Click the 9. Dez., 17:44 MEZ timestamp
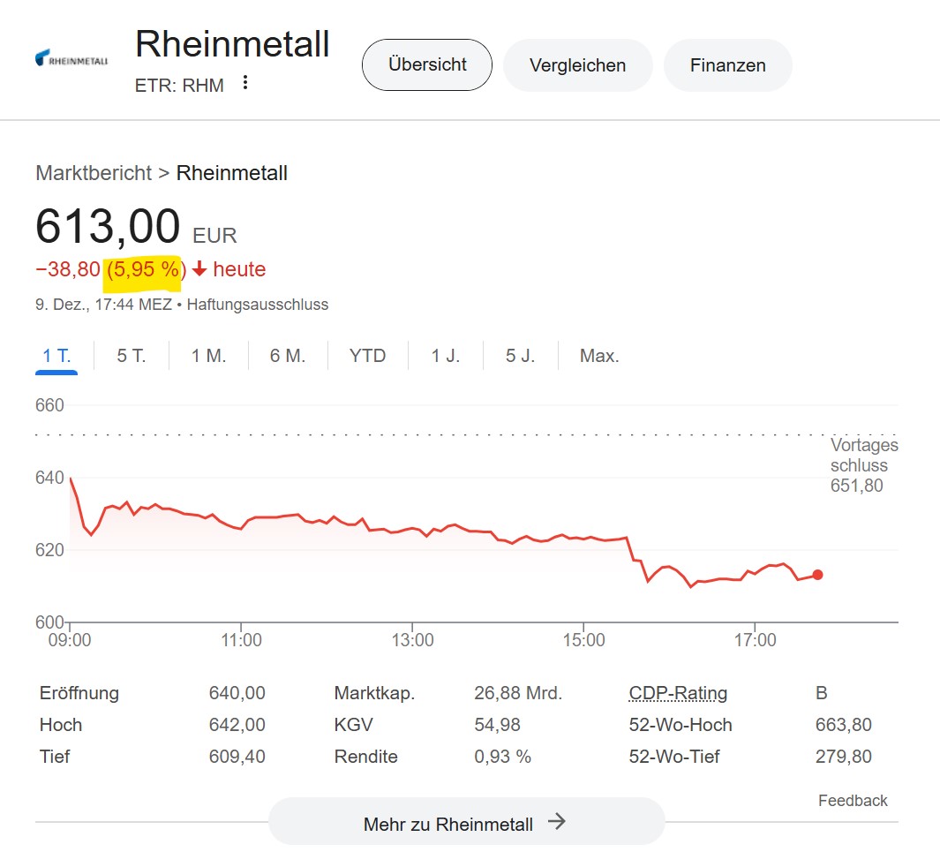Viewport: 940px width, 867px height. [x=104, y=305]
